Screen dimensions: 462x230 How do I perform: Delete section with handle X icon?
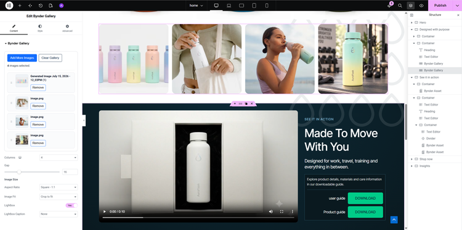tap(251, 104)
